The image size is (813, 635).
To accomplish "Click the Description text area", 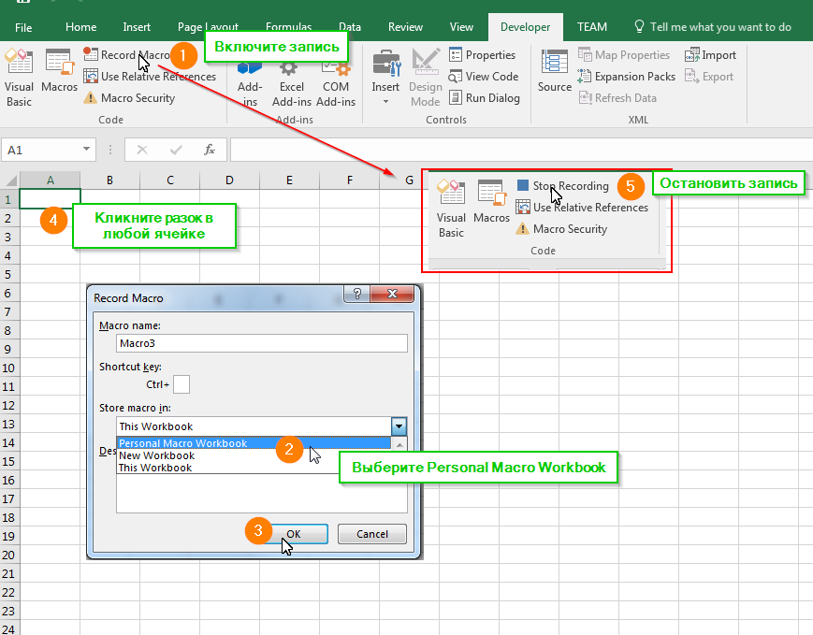I will pos(262,493).
